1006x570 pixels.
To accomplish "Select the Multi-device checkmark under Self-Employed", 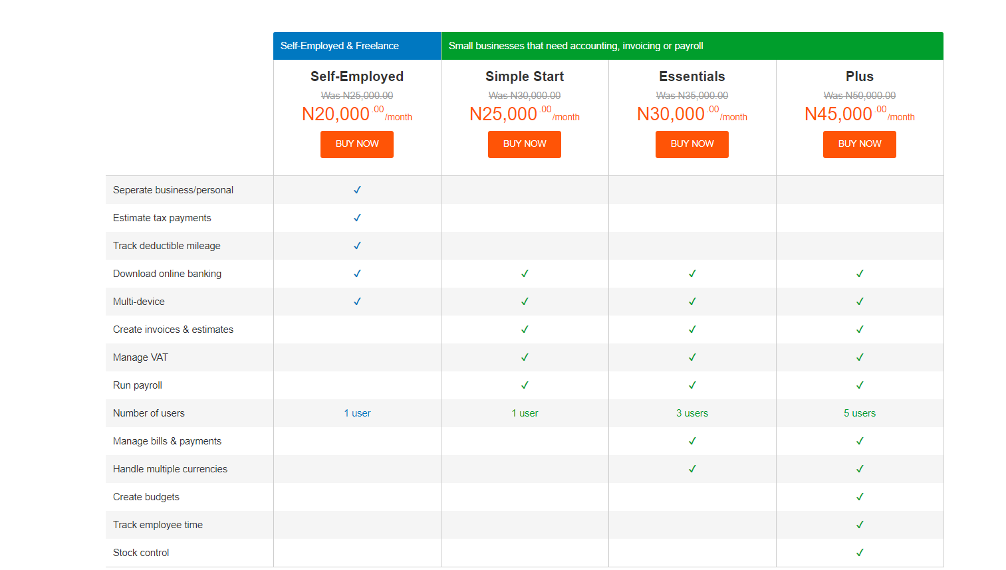I will click(357, 301).
